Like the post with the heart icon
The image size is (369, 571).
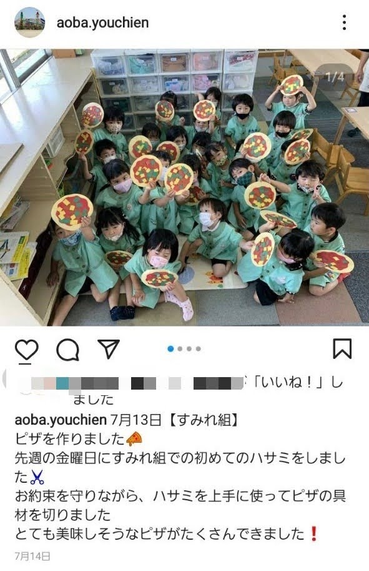(27, 349)
